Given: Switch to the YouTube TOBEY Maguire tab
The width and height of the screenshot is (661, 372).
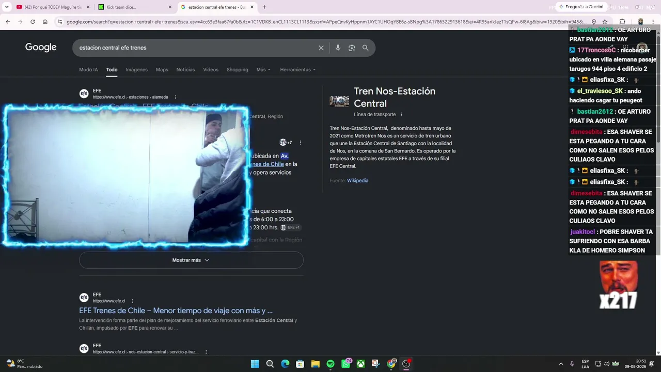Looking at the screenshot, I should click(52, 7).
